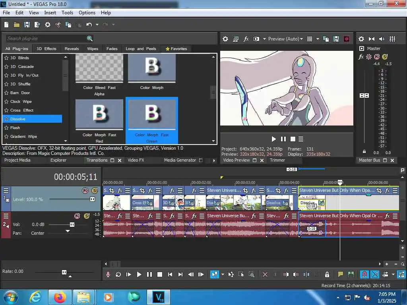Open the Tools menu

point(67,13)
